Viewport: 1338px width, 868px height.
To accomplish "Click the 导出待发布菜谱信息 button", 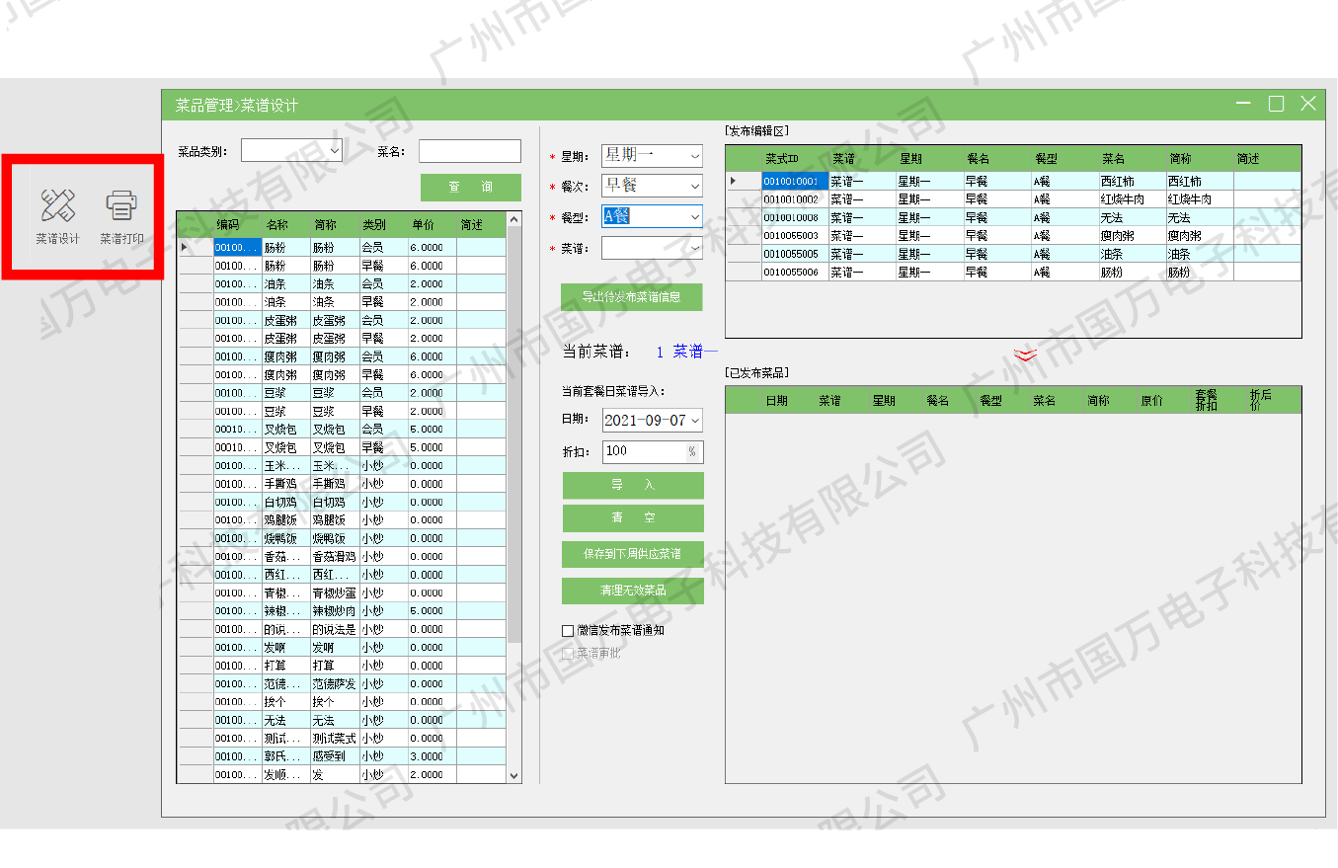I will (x=631, y=297).
